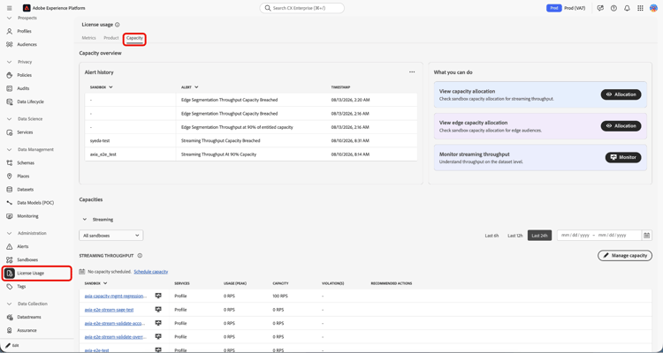Select the Last 12h time range
663x353 pixels.
pos(515,236)
